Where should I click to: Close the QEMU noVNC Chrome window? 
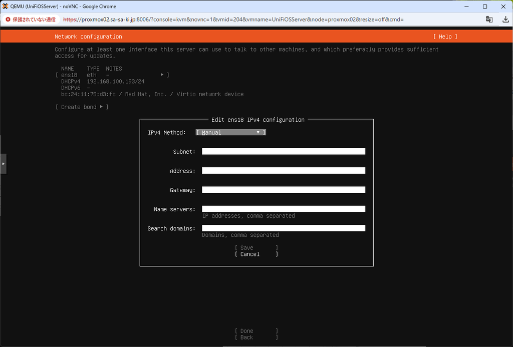pos(503,6)
